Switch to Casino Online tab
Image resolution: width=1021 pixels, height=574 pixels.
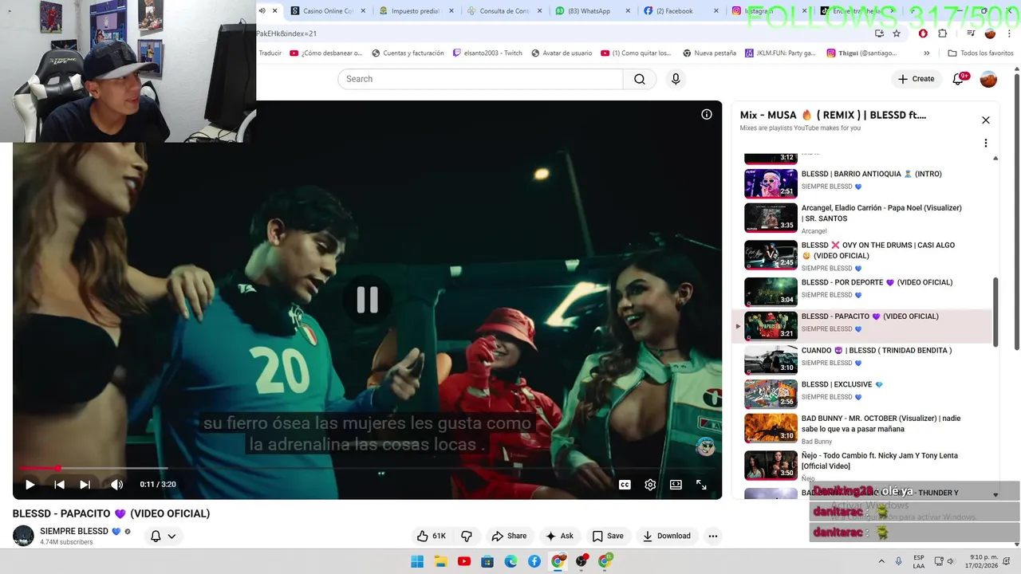click(x=329, y=11)
